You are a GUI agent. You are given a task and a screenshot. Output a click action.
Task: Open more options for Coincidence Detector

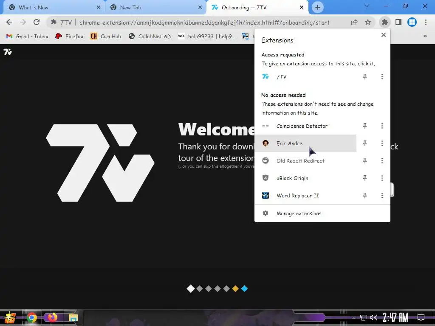382,126
